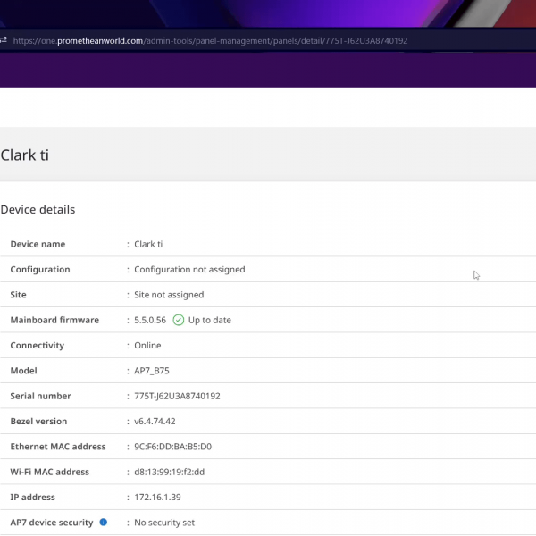The height and width of the screenshot is (536, 536).
Task: Click the 'Site not assigned' value
Action: (x=169, y=295)
